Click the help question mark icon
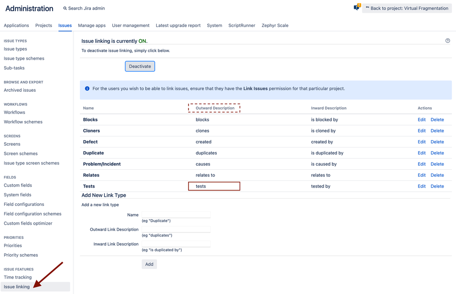 click(448, 41)
